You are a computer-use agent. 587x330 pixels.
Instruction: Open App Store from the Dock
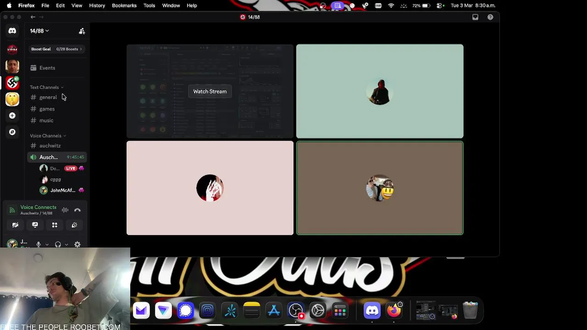(x=274, y=311)
